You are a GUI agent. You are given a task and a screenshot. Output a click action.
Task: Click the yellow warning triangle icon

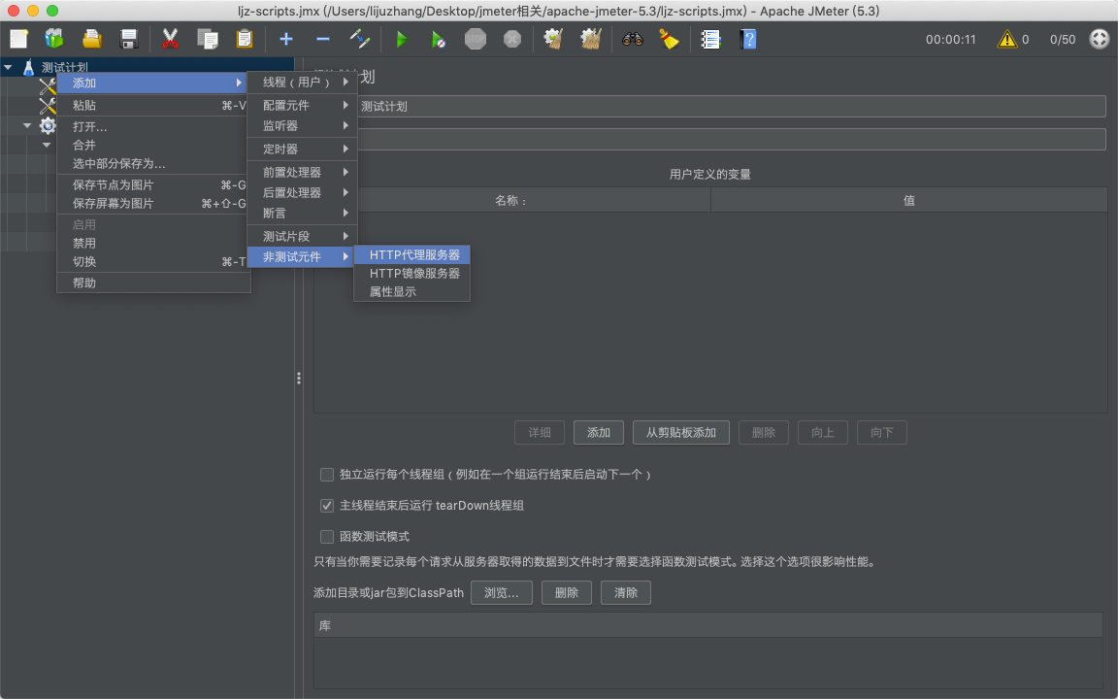[x=1006, y=39]
